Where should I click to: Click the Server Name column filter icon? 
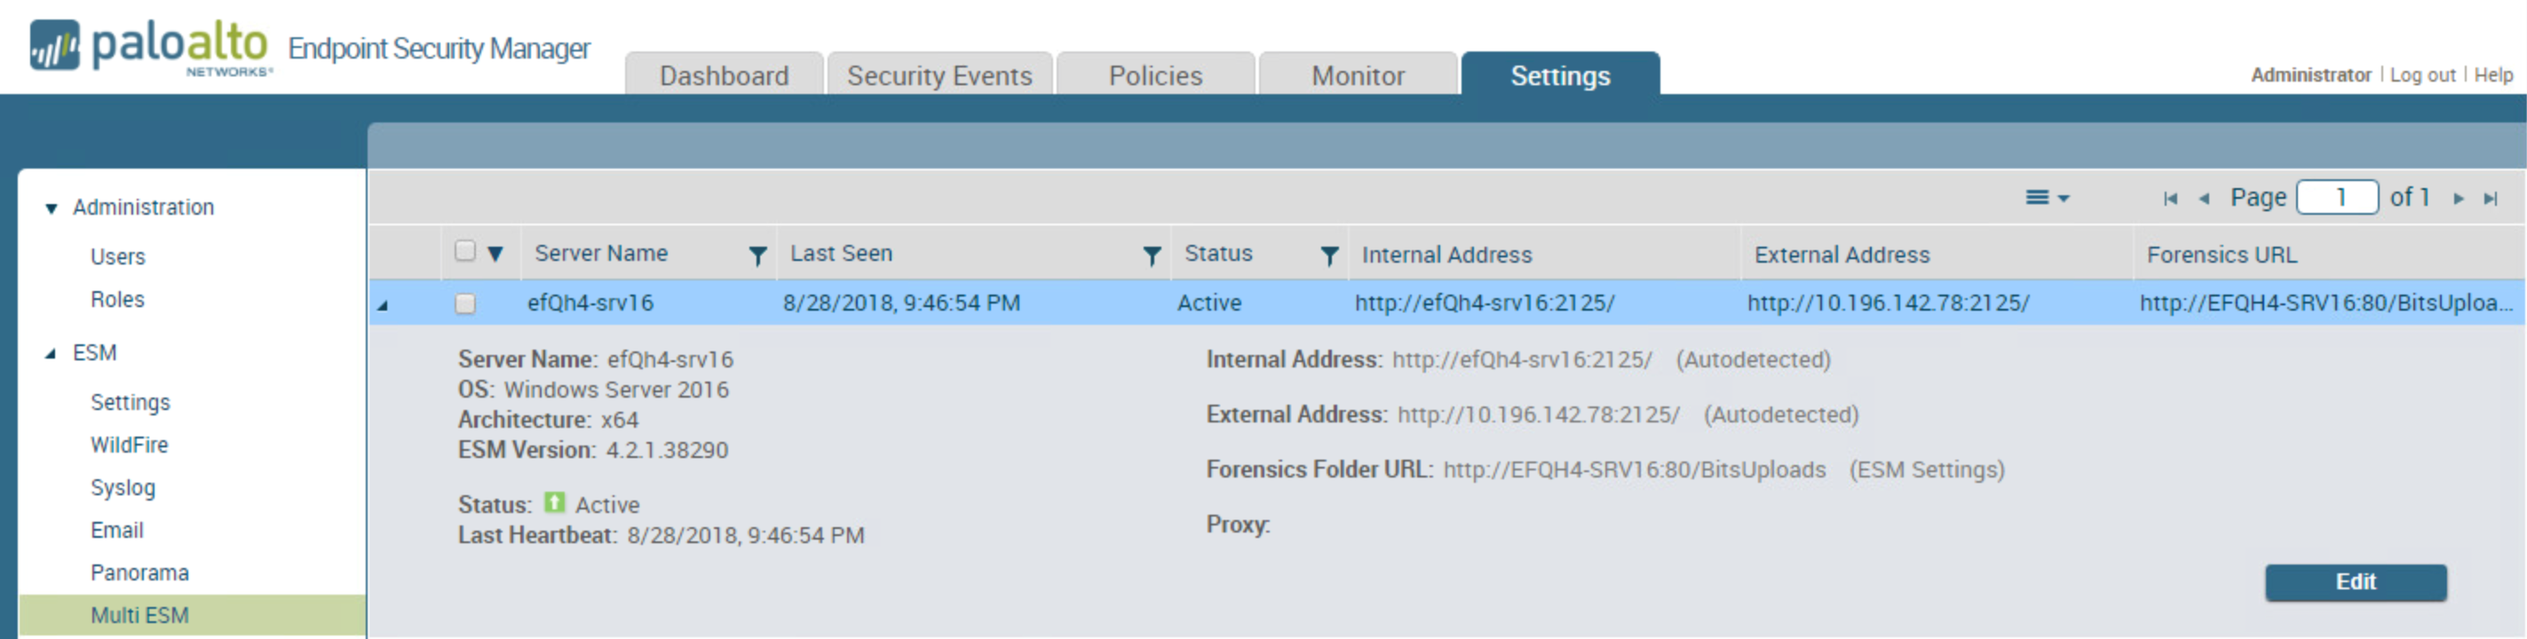(757, 256)
